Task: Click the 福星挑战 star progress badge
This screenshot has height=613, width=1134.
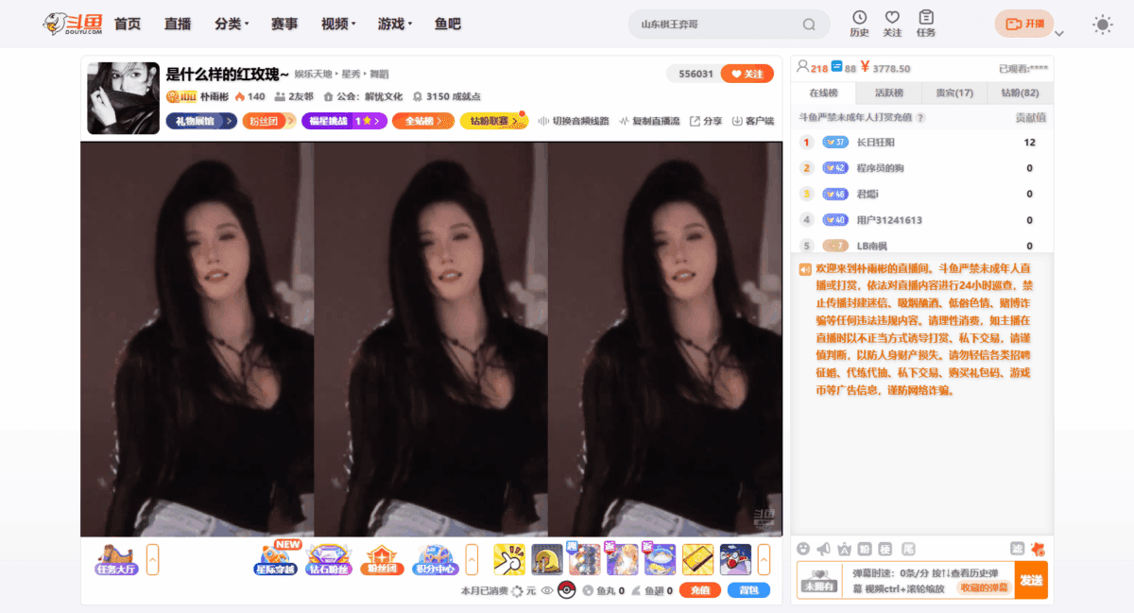Action: point(340,121)
